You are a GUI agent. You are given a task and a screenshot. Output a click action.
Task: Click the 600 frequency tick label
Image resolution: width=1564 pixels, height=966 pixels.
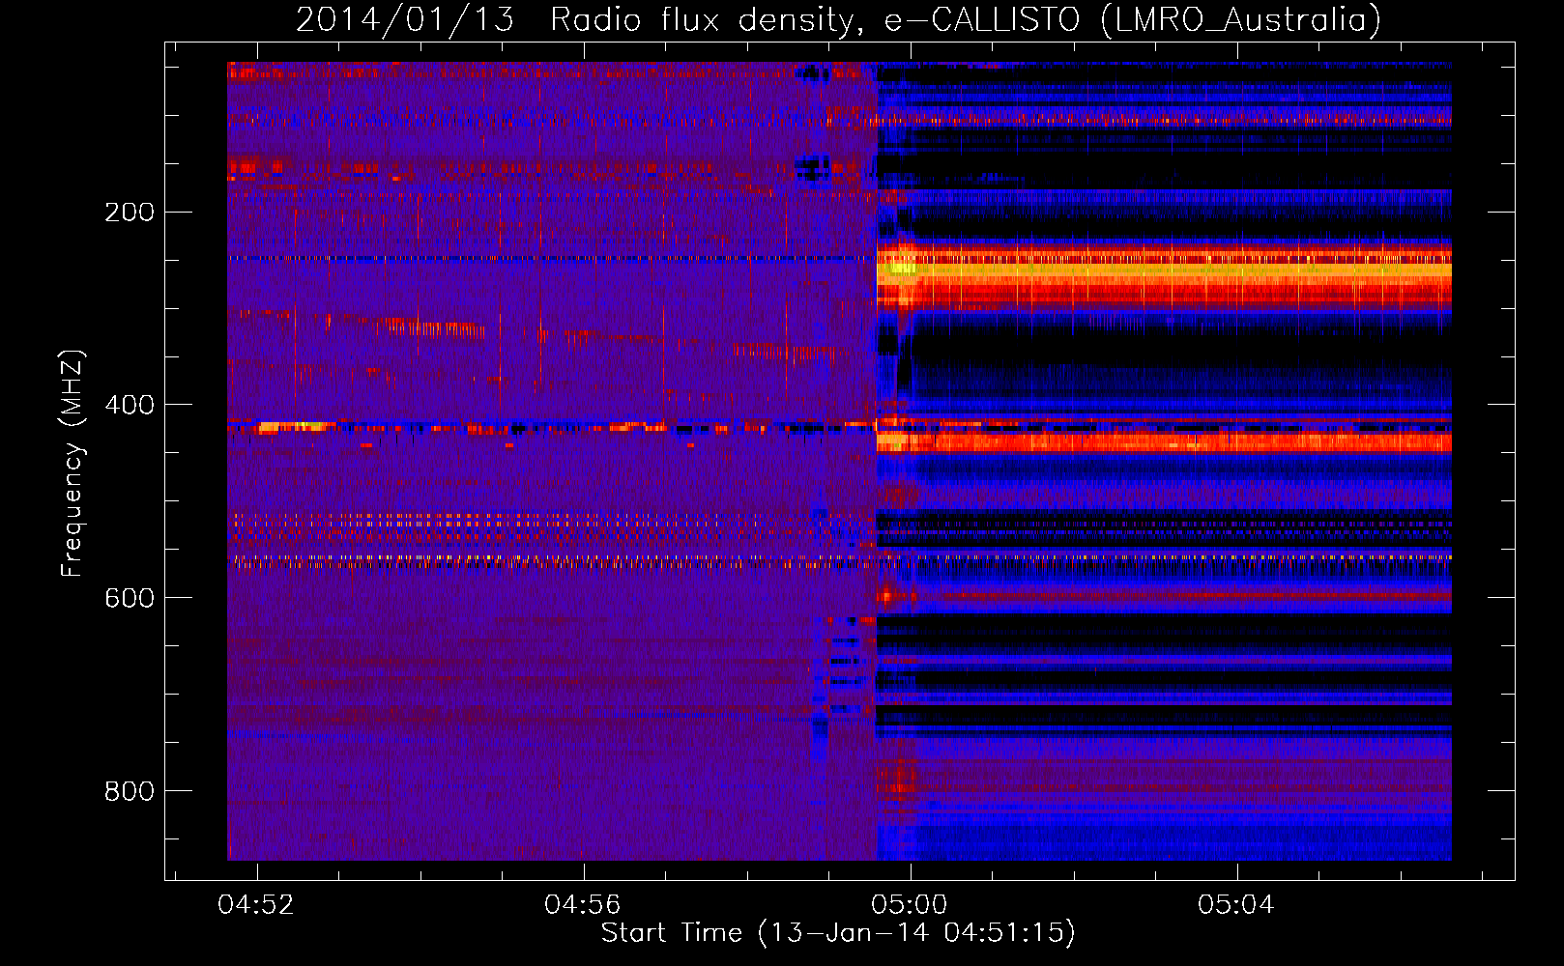click(x=130, y=598)
